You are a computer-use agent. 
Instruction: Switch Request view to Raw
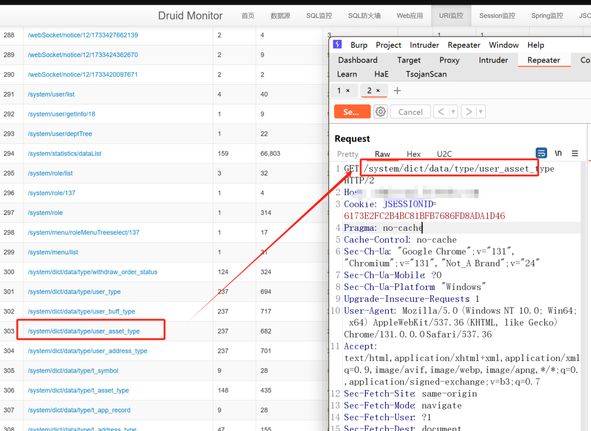pyautogui.click(x=382, y=154)
